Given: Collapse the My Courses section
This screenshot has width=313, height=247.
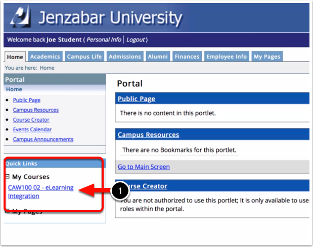Looking at the screenshot, I should [x=8, y=176].
